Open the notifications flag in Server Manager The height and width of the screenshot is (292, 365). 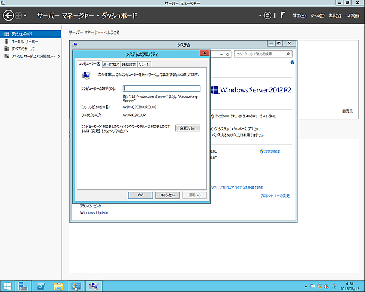coord(283,15)
